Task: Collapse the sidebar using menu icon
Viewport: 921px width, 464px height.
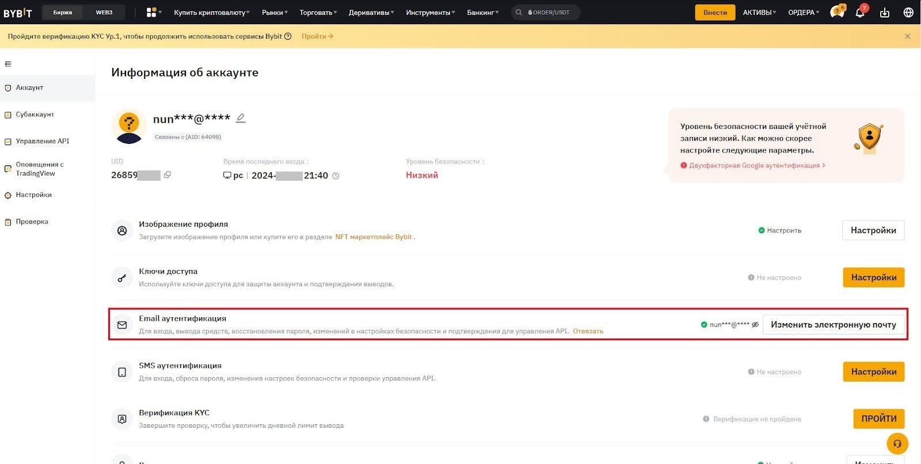Action: (8, 64)
